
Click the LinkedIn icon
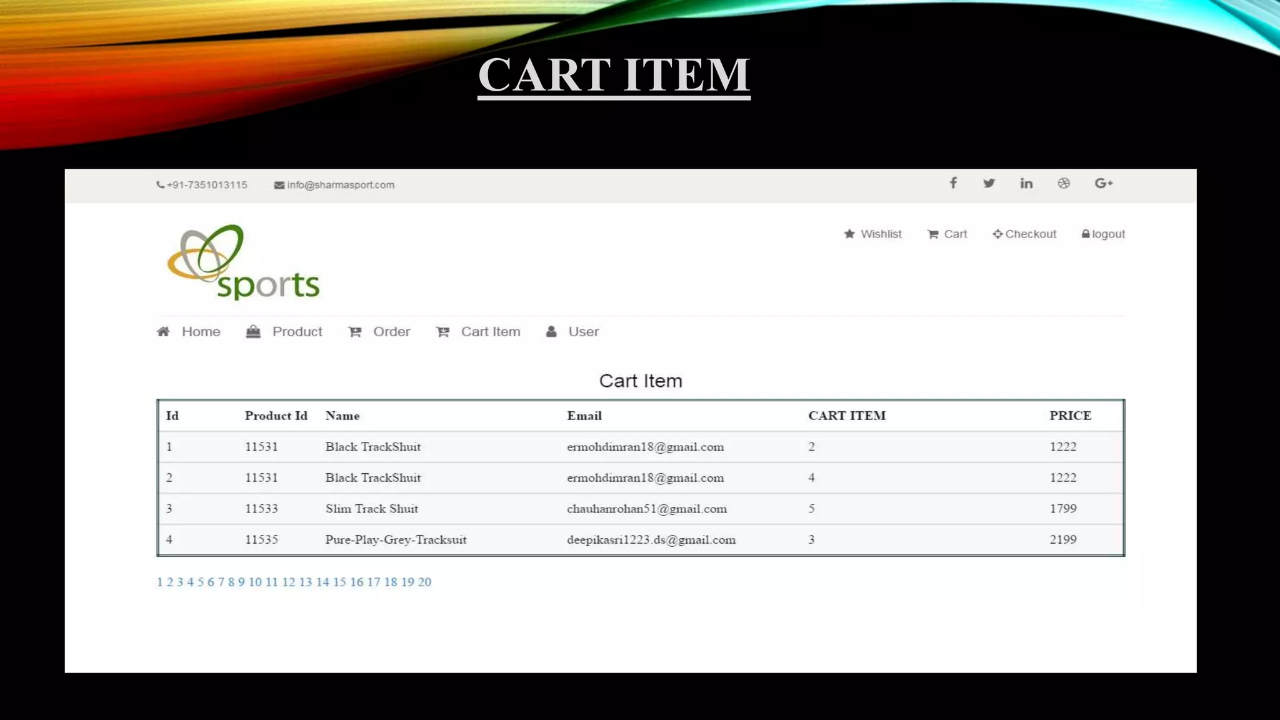(1026, 183)
